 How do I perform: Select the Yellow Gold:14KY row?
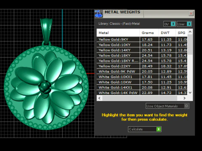[142, 50]
